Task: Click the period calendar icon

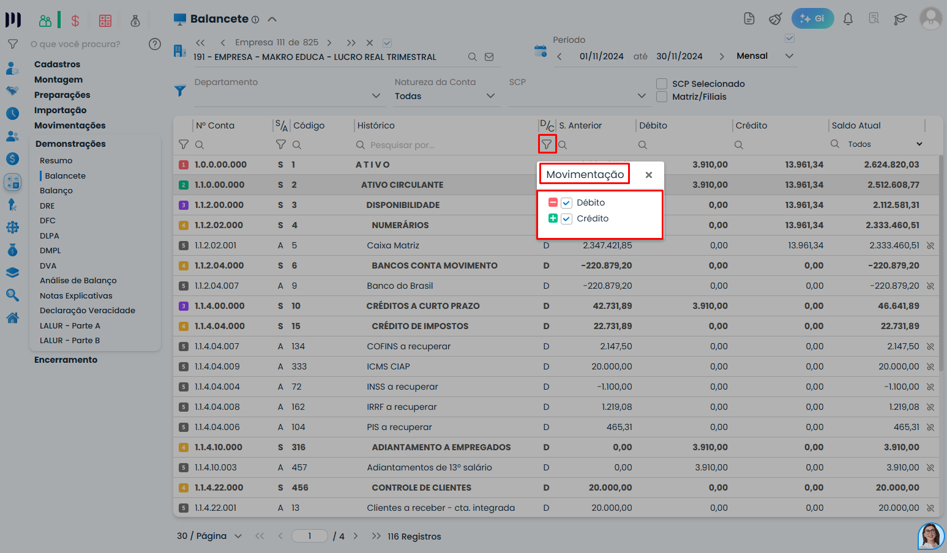Action: coord(540,51)
